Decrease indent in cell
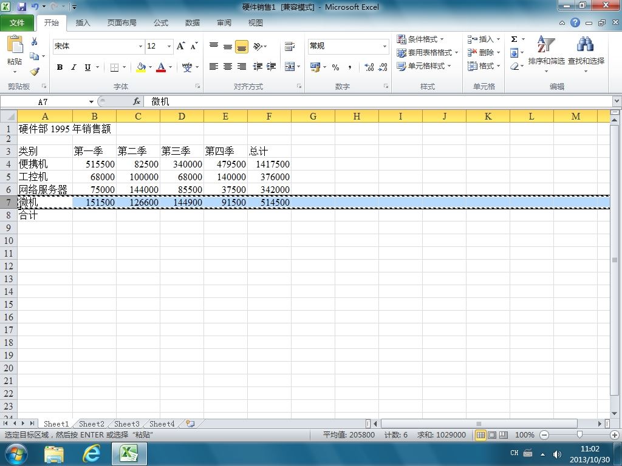 click(x=258, y=67)
